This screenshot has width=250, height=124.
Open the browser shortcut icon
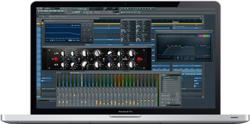click(130, 9)
